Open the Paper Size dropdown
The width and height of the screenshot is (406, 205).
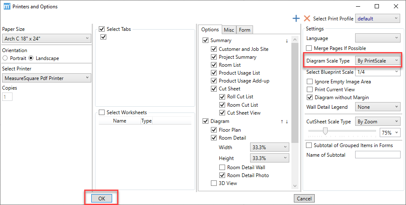pos(47,39)
